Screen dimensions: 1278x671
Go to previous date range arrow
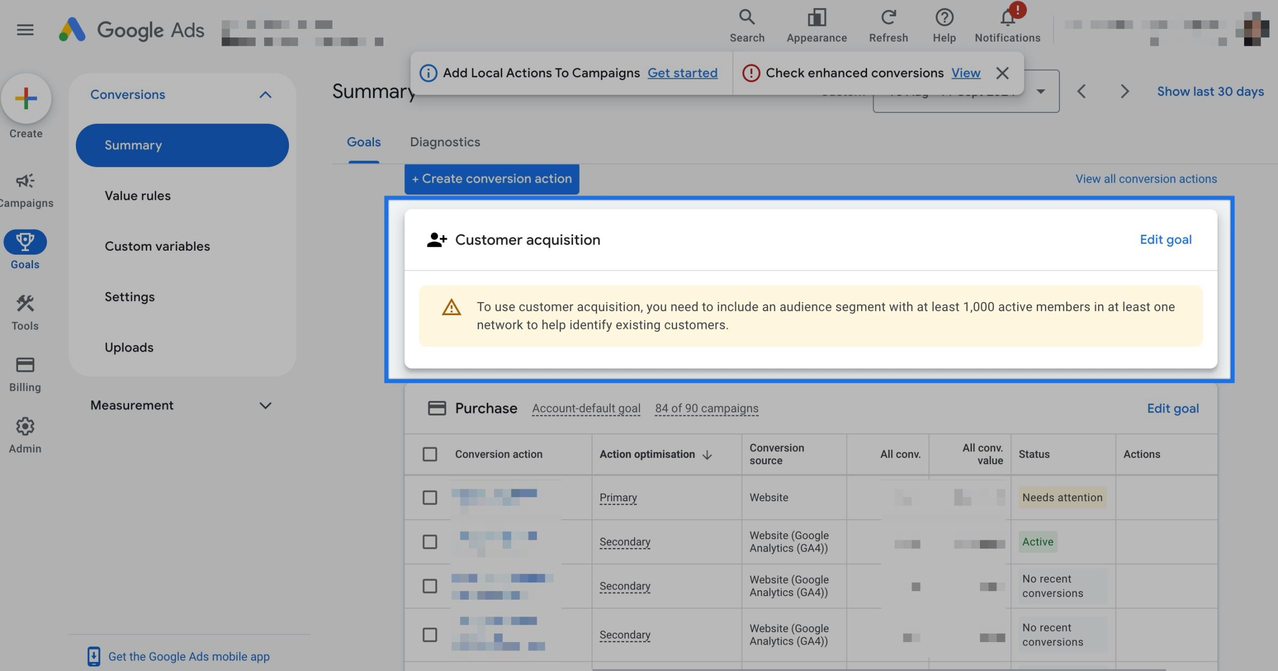point(1081,91)
